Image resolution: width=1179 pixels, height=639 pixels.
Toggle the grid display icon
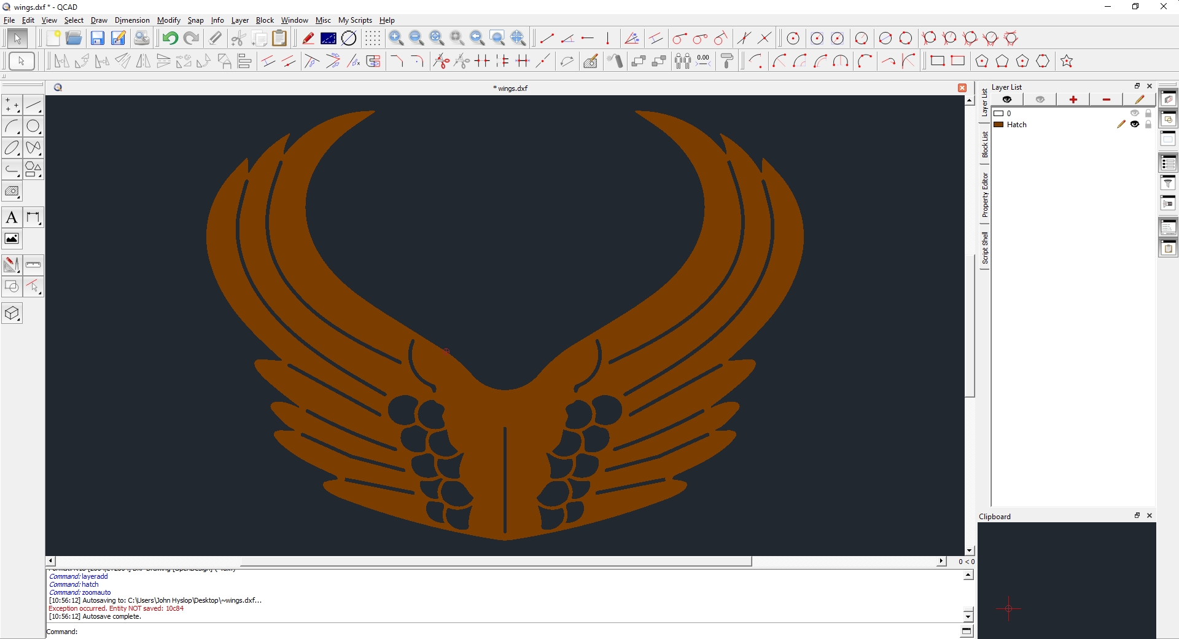[x=372, y=39]
